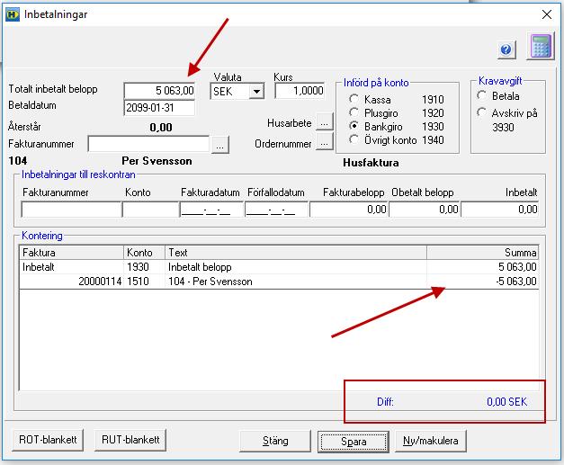Open the Husarbete browse button
564x465 pixels.
pos(325,122)
